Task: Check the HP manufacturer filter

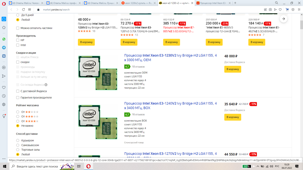Action: point(17,40)
